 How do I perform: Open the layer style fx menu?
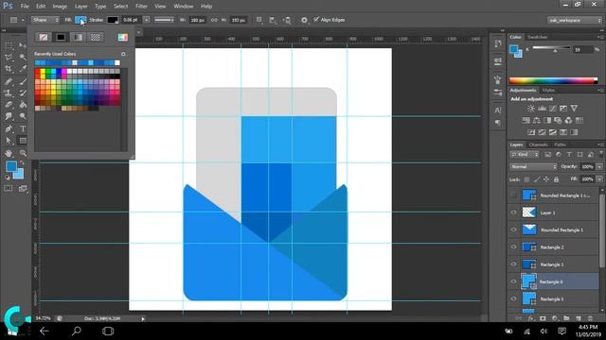(531, 318)
